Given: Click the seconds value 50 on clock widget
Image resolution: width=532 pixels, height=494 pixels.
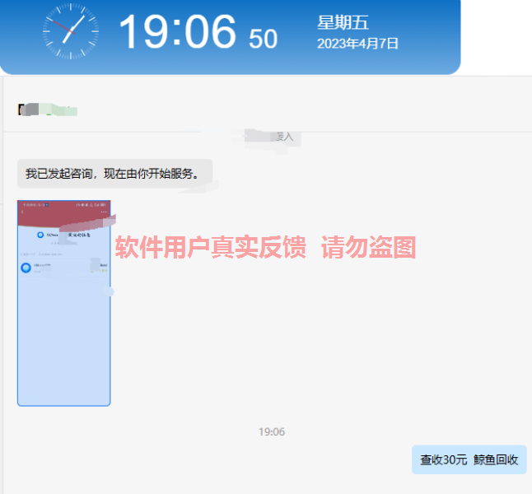Looking at the screenshot, I should 264,38.
